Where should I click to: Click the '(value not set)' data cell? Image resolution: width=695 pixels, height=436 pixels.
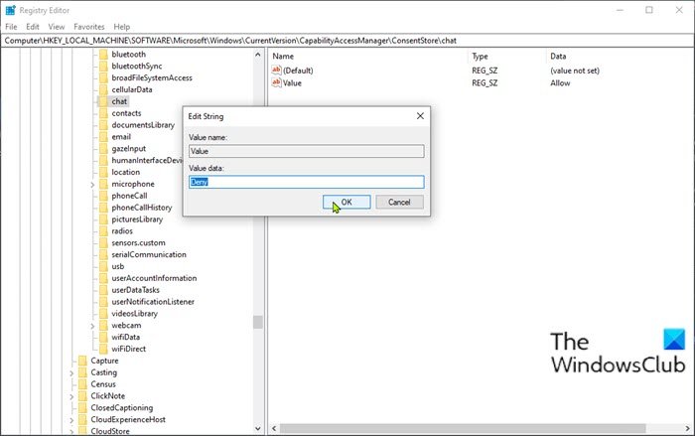(x=575, y=71)
